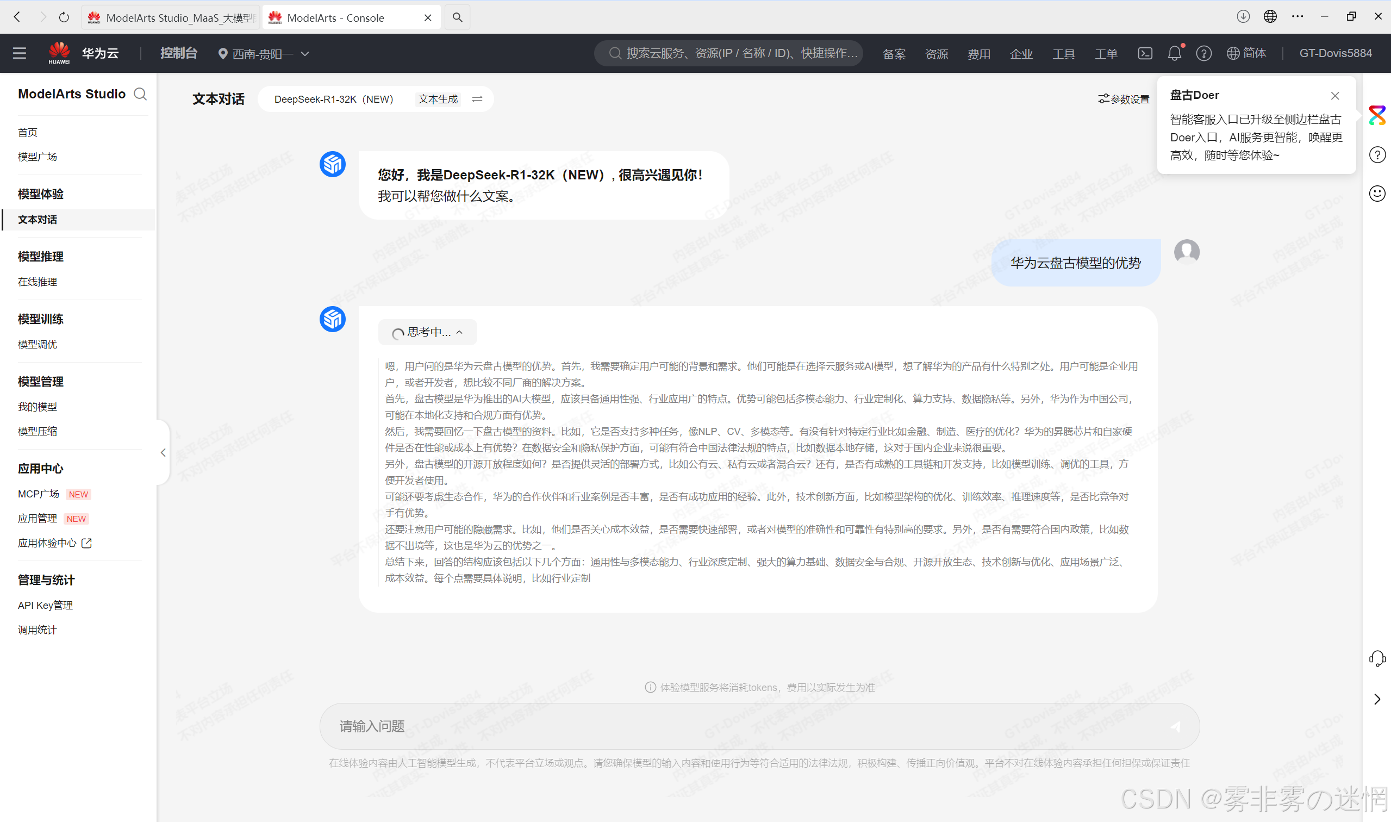
Task: Collapse the left sidebar with arrow handle
Action: coord(163,452)
